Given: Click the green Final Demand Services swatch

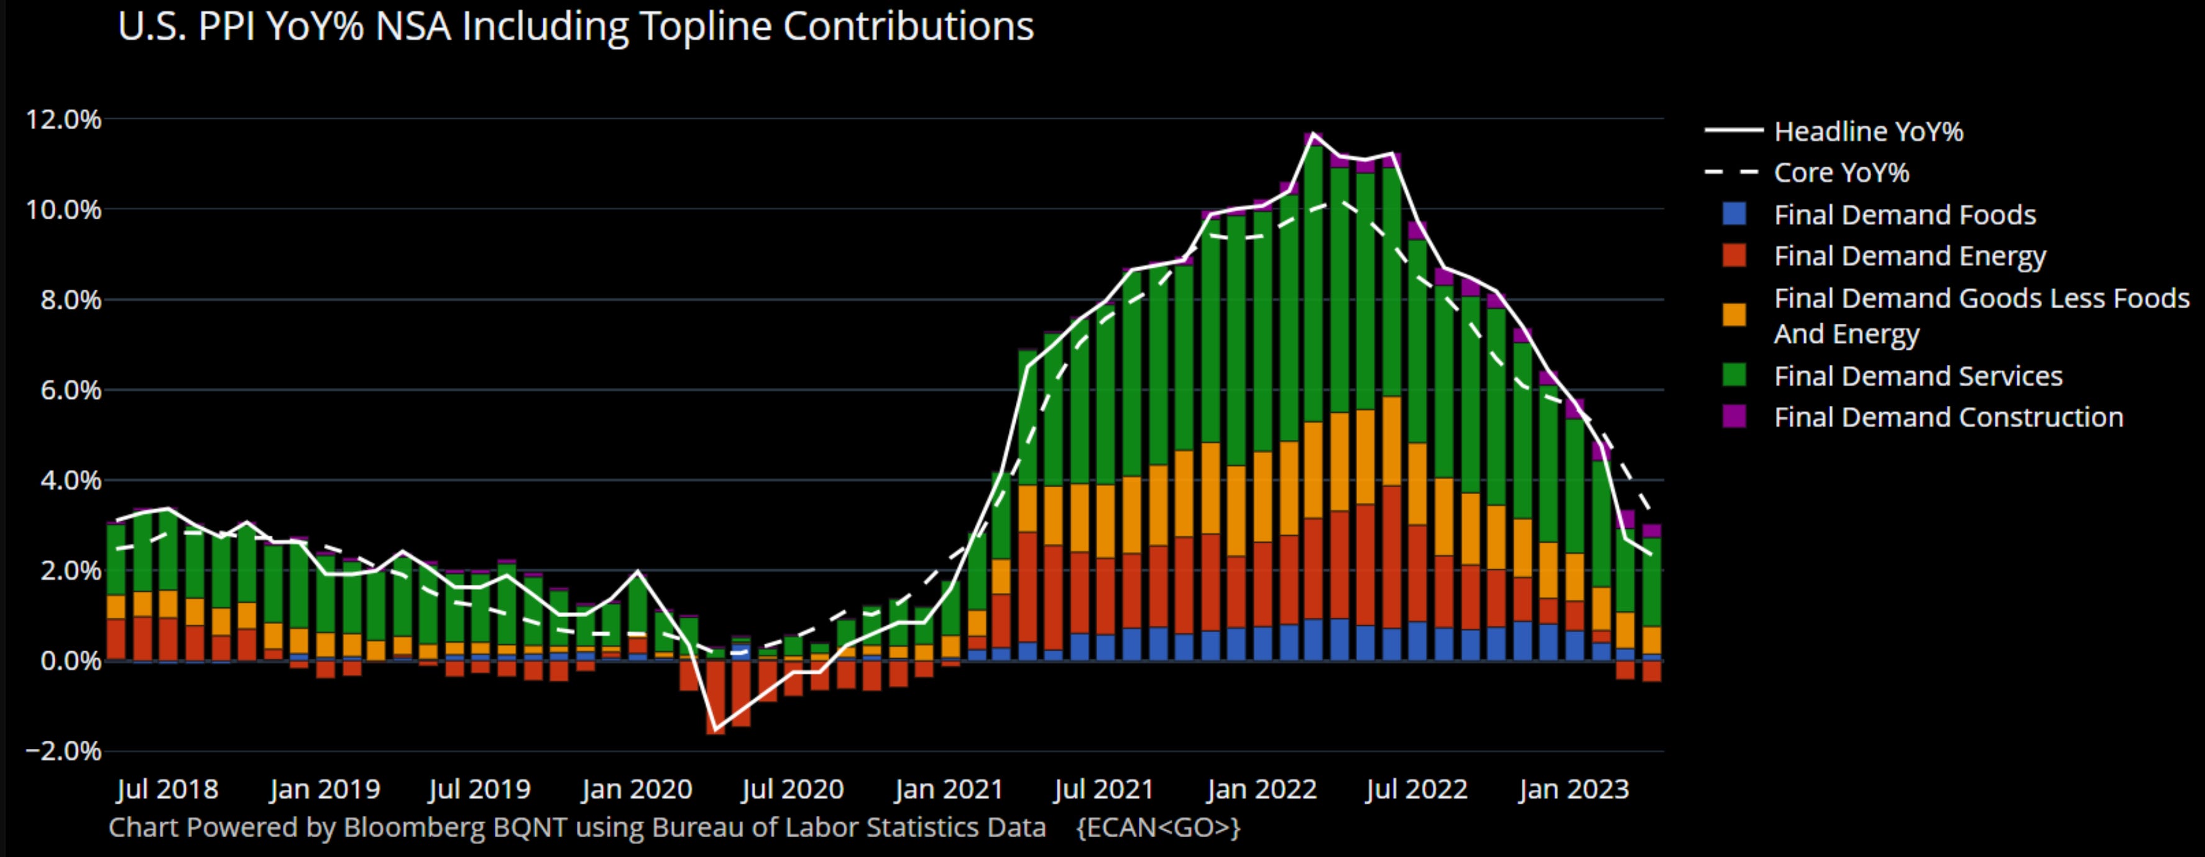Looking at the screenshot, I should click(1733, 375).
